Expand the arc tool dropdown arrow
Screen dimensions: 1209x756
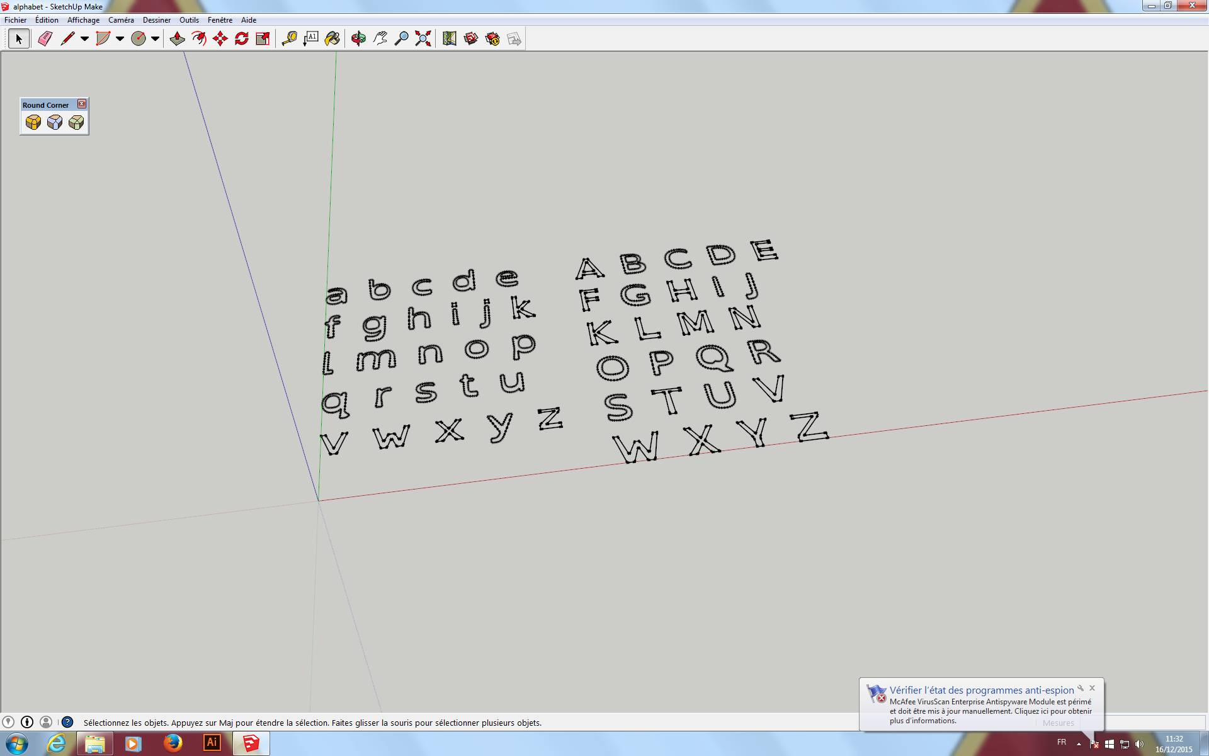pos(120,39)
